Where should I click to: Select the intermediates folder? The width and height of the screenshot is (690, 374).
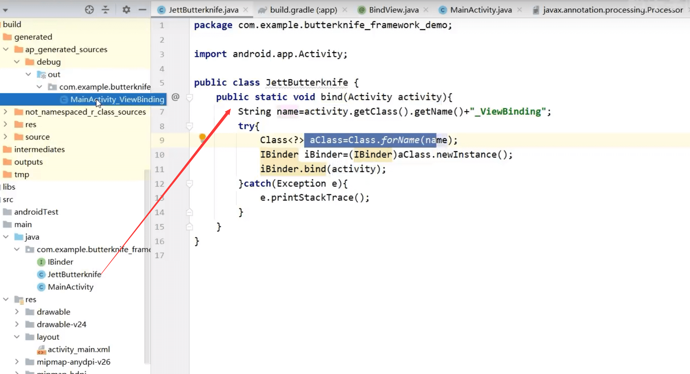39,149
